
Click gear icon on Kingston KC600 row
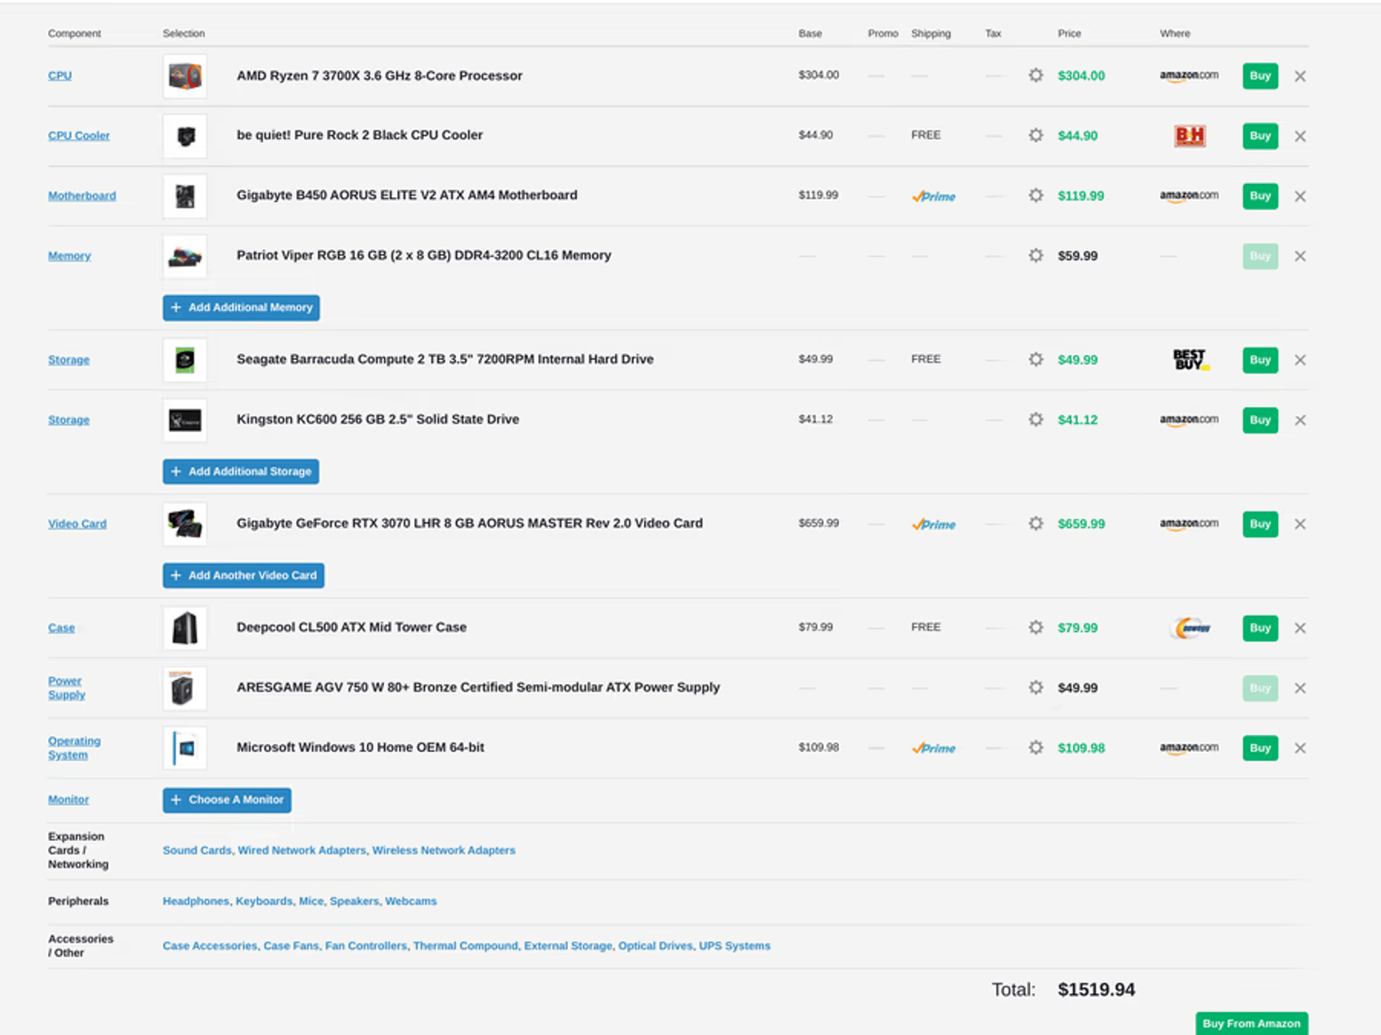pyautogui.click(x=1036, y=420)
